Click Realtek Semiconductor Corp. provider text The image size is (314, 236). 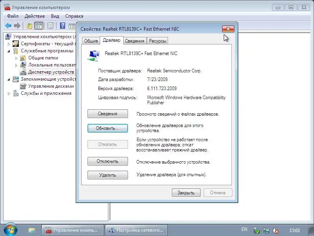pyautogui.click(x=174, y=71)
